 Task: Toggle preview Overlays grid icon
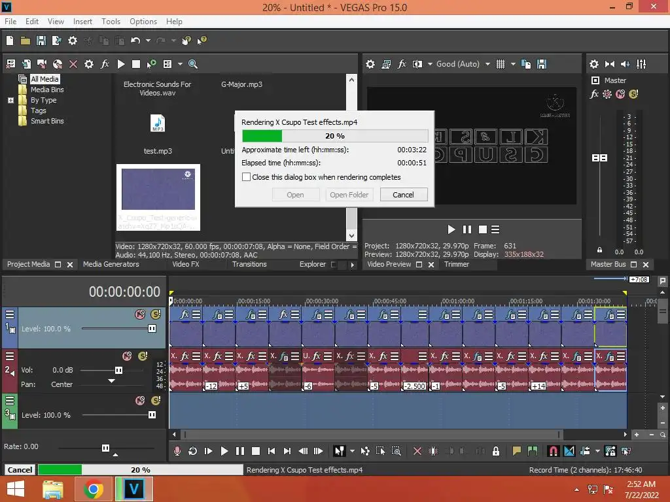coord(501,64)
